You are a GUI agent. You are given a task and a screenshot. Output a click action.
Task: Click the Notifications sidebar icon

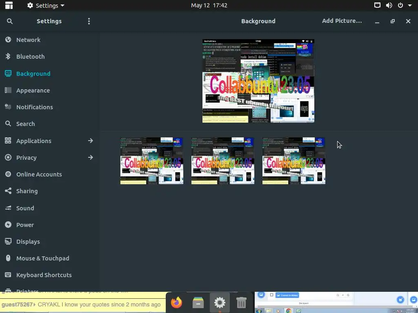8,107
